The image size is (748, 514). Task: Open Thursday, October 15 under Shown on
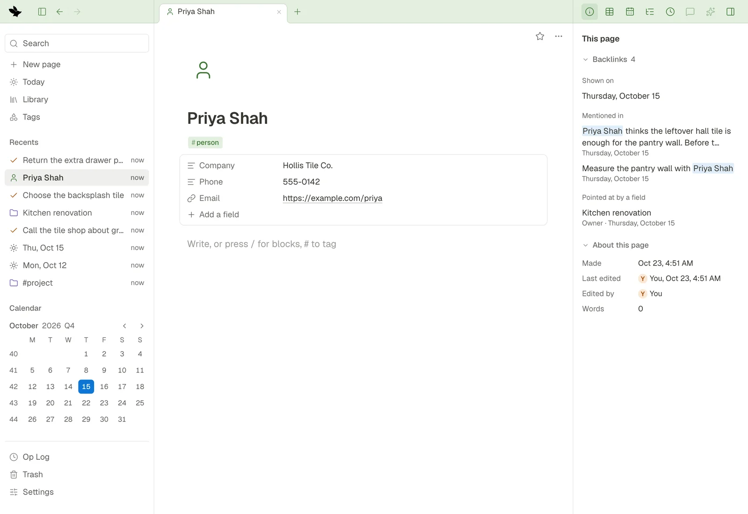tap(621, 96)
